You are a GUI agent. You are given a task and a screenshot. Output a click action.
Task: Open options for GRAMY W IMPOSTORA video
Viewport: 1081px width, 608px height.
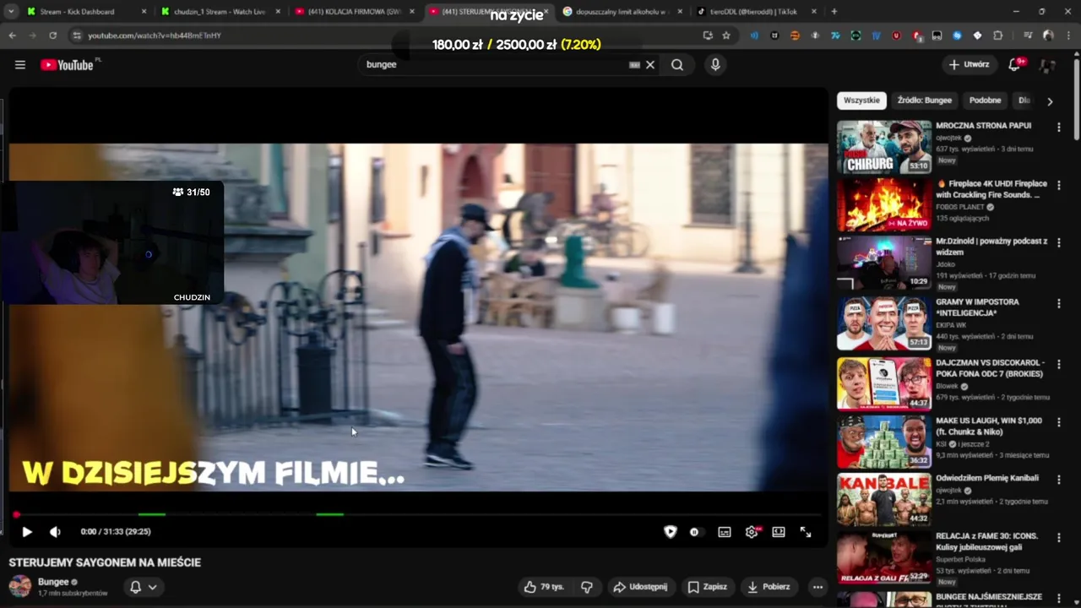pos(1058,303)
